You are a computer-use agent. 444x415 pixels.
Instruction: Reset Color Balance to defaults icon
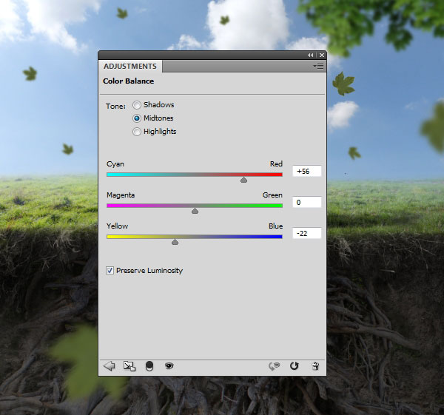pos(295,366)
